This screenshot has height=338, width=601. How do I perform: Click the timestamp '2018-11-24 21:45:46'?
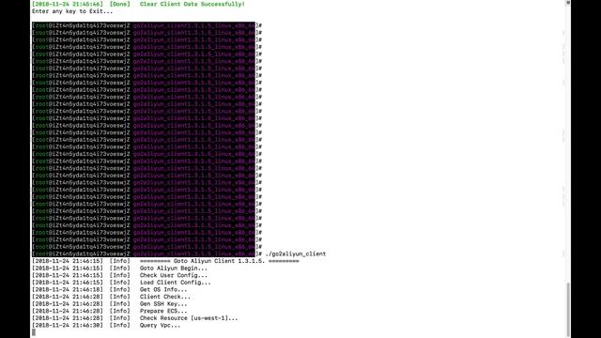click(x=68, y=4)
